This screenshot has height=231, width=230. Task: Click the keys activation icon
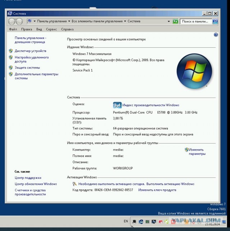point(74,184)
